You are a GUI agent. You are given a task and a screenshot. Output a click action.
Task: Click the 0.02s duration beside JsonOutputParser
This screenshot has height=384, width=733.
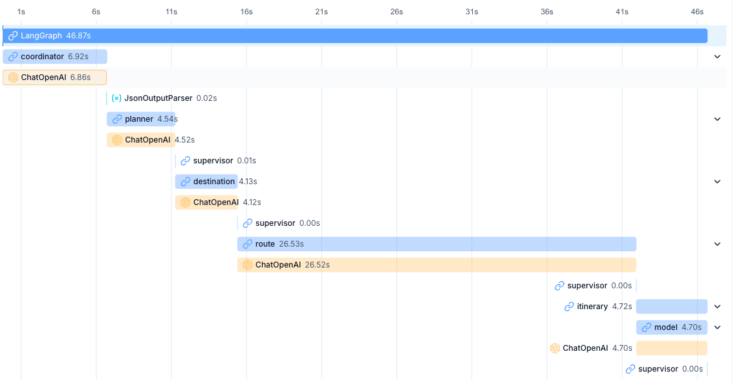pos(207,98)
